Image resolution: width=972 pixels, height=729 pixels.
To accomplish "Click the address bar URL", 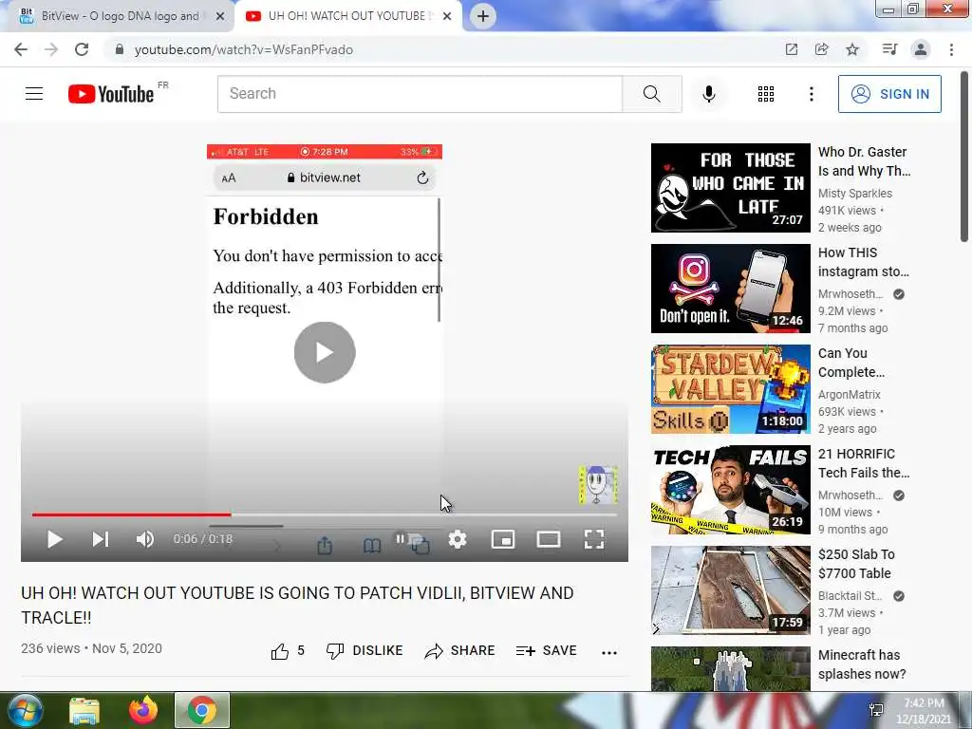I will pyautogui.click(x=243, y=49).
